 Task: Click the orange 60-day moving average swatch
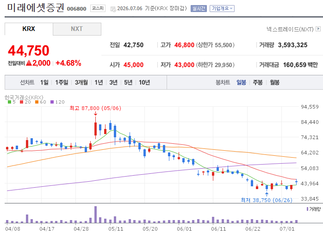tap(37, 102)
